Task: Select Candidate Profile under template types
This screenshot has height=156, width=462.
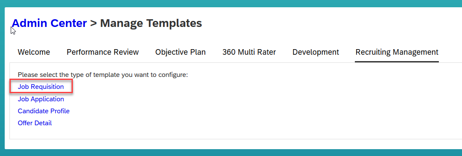Action: 44,111
